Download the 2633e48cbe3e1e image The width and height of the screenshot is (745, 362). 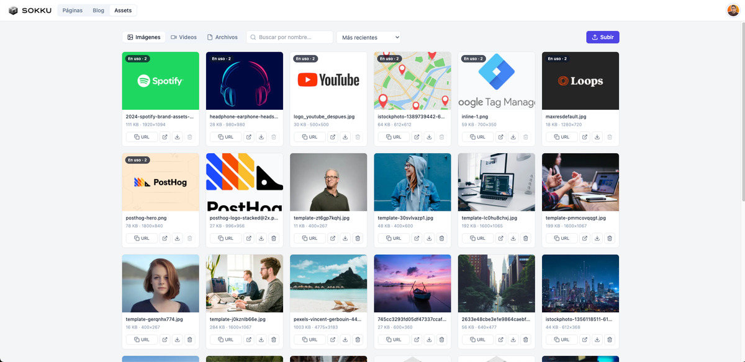513,340
